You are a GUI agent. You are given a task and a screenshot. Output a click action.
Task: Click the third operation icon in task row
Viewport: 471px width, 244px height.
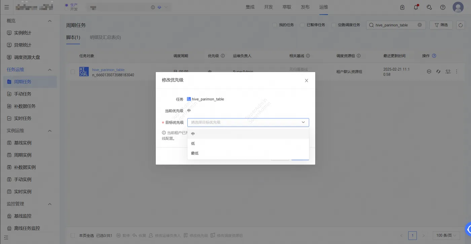448,71
